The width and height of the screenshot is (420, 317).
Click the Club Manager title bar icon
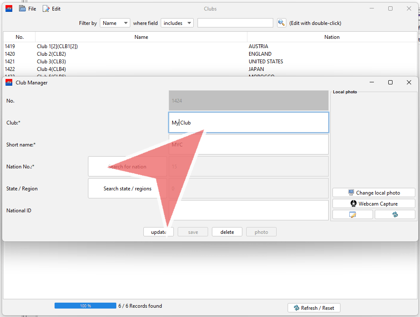(x=9, y=83)
